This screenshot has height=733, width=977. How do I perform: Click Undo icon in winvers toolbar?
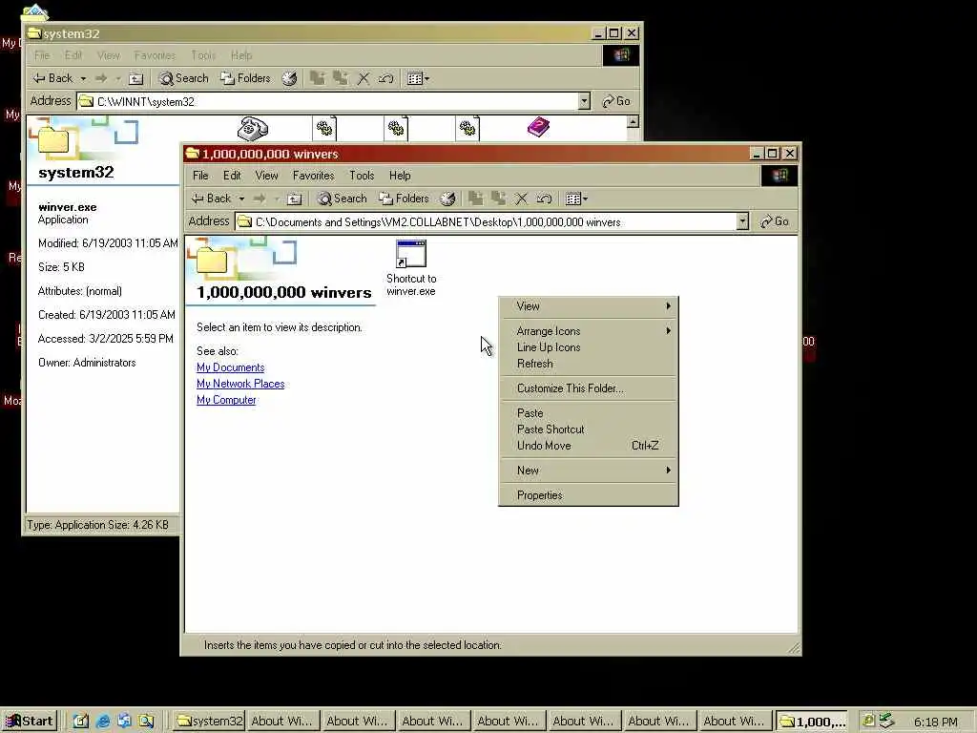click(544, 199)
